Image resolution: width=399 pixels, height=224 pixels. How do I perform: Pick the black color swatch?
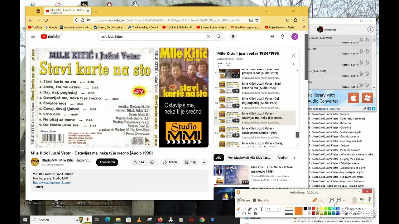305,209
